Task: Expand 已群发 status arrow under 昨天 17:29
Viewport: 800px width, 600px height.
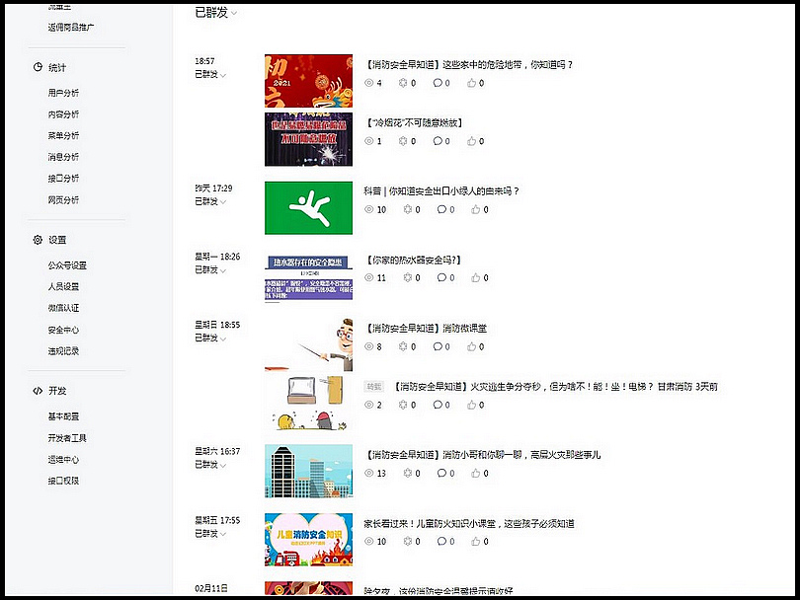Action: pyautogui.click(x=223, y=202)
